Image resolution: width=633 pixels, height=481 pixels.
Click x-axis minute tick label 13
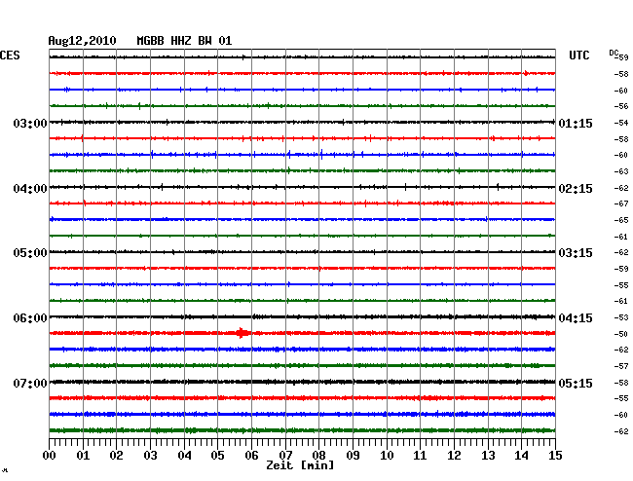click(x=488, y=455)
